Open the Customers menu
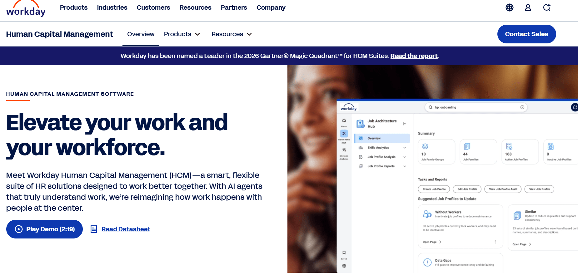This screenshot has width=578, height=275. [x=153, y=7]
